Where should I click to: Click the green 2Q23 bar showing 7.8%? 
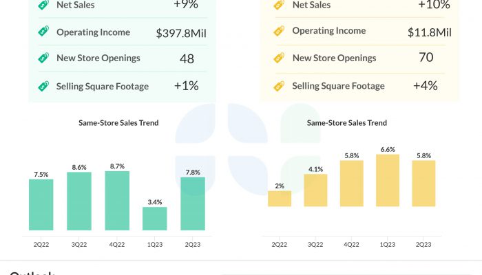[x=193, y=203]
